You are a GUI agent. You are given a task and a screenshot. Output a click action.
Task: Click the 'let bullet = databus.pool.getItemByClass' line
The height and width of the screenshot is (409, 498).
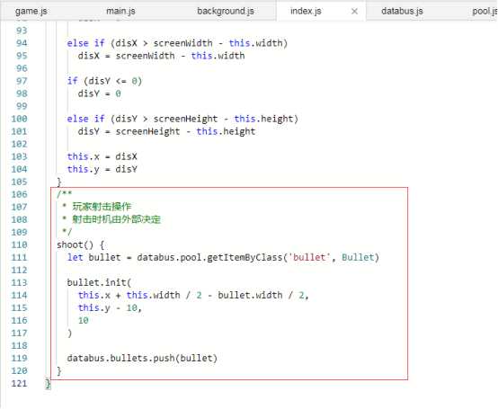coord(223,257)
